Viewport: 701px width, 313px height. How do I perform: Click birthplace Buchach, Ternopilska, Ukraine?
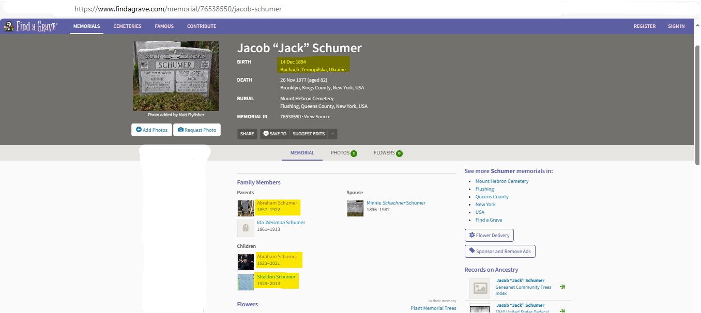point(313,70)
